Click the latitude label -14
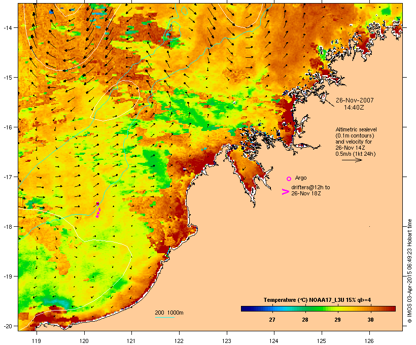Image resolution: width=416 pixels, height=345 pixels. [x=7, y=27]
